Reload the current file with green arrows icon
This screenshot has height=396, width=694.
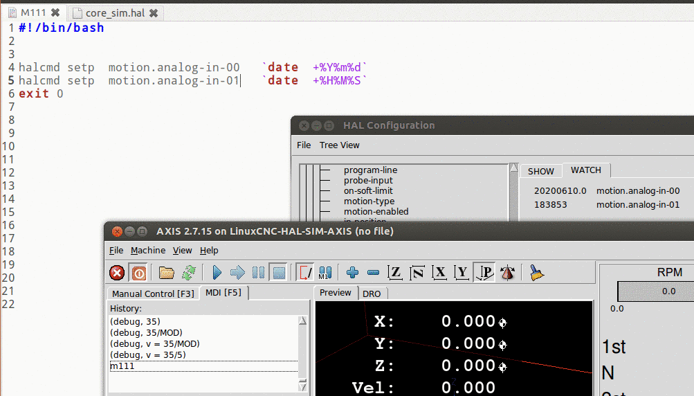coord(188,273)
